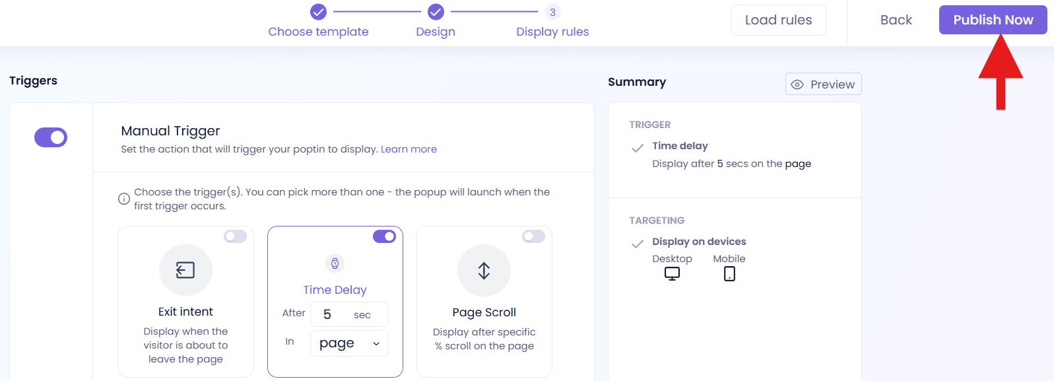Disable the Manual Trigger main toggle
The image size is (1054, 381).
click(x=51, y=137)
